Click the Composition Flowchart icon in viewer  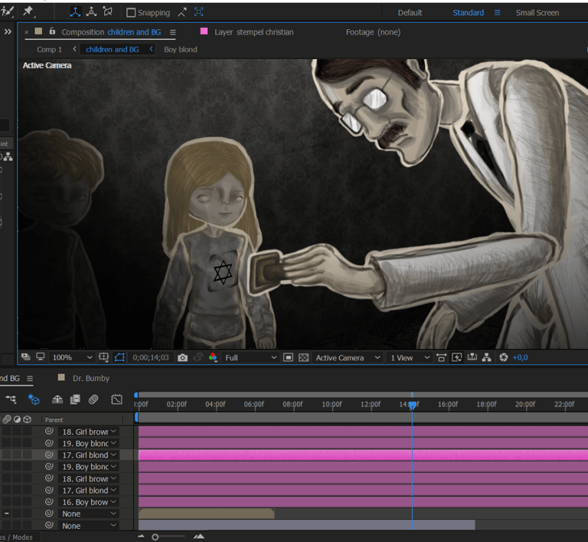[x=488, y=357]
